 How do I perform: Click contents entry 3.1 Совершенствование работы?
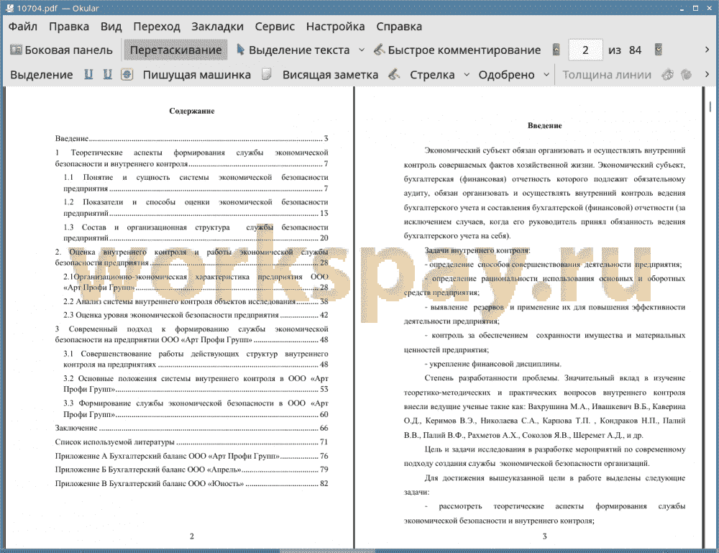pos(196,359)
